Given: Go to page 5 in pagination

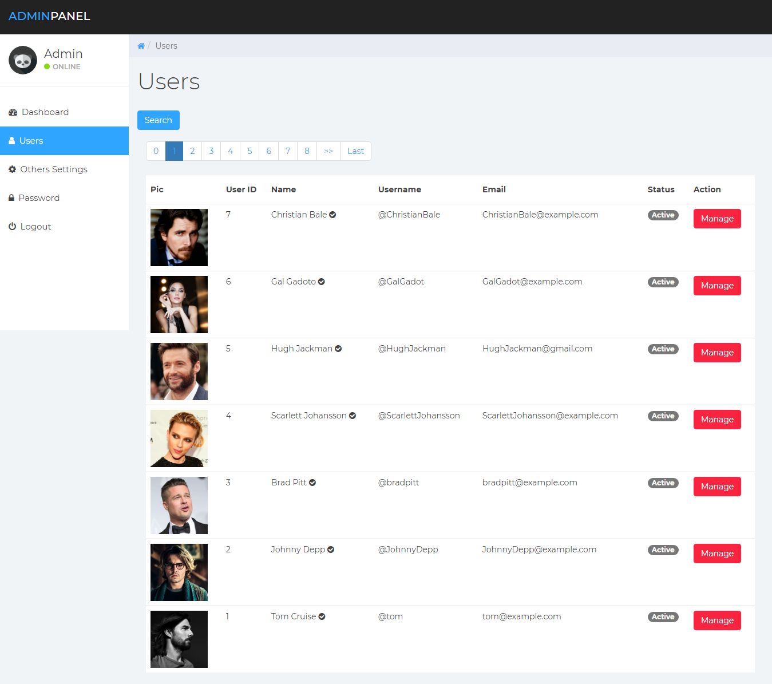Looking at the screenshot, I should point(250,151).
